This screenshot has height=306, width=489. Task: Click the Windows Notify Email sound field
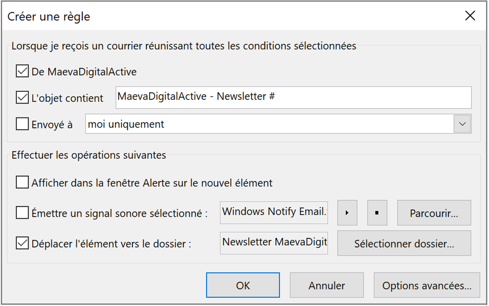[274, 213]
